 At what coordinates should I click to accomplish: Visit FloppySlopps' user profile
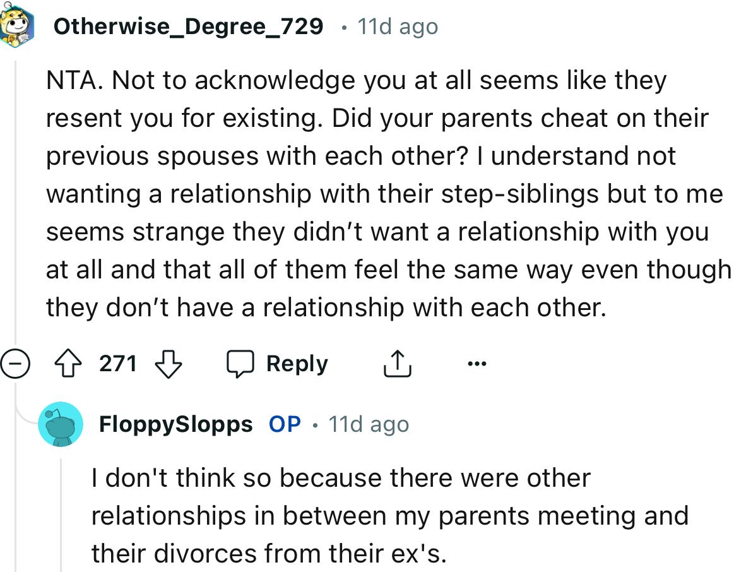pos(175,424)
